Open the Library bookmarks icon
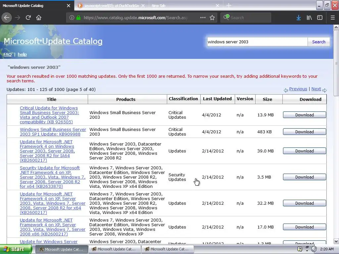The width and height of the screenshot is (339, 254). pos(309,18)
